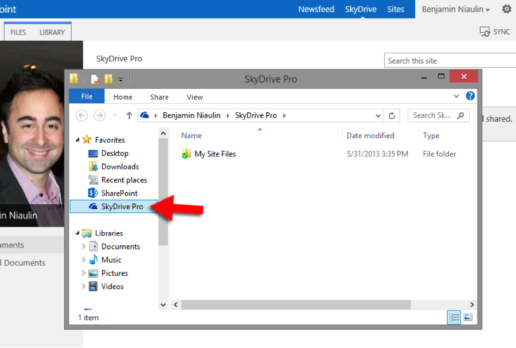Click the navigation pane scroll down arrow

click(163, 305)
